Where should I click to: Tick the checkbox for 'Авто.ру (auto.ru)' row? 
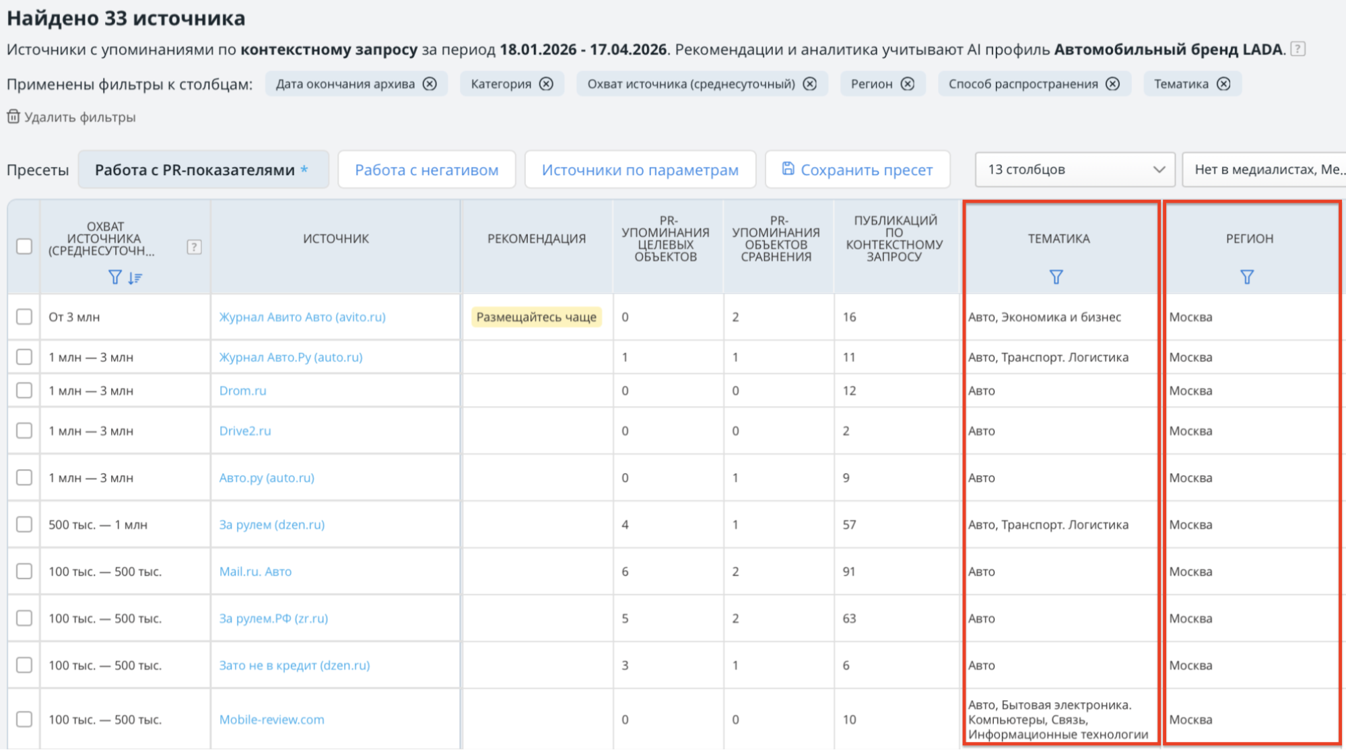(24, 477)
